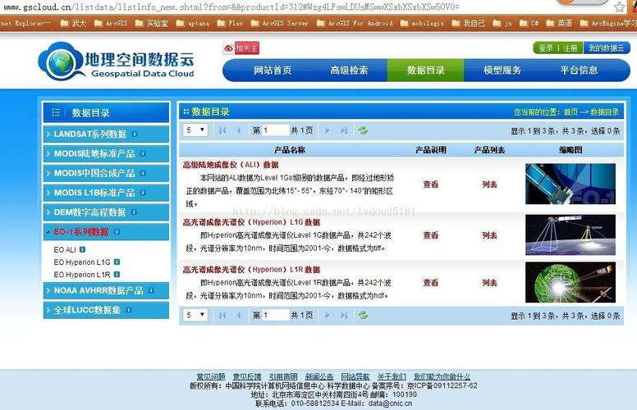Click the info icon beside EO-1系列数据

pyautogui.click(x=117, y=231)
